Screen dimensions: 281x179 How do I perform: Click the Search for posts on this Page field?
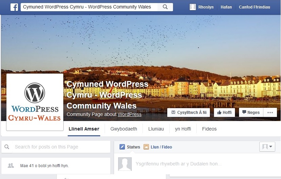point(61,147)
